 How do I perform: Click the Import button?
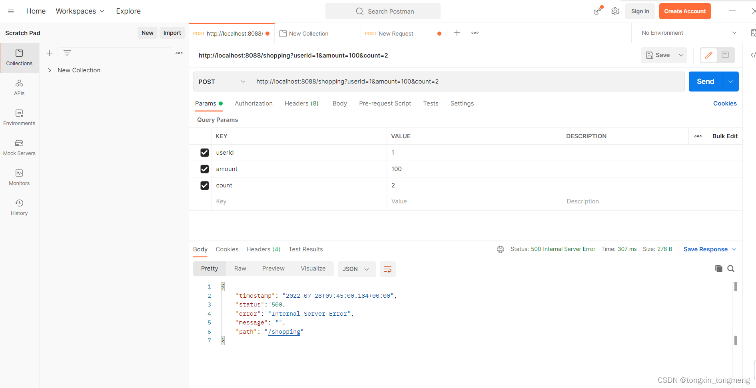tap(172, 33)
